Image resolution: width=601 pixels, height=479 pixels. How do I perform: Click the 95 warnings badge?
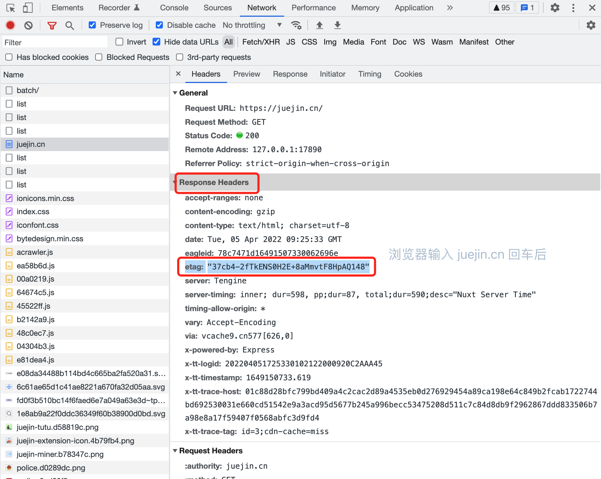[502, 8]
